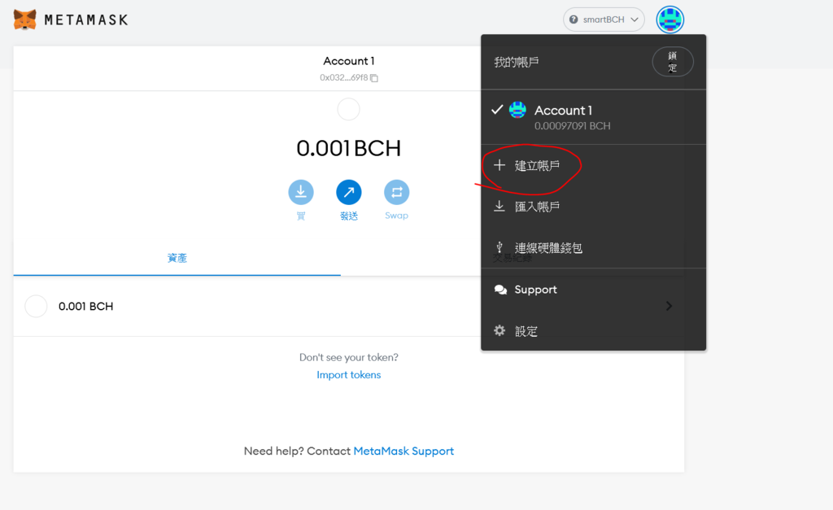
Task: Click the Send (發送) arrow icon
Action: pos(348,192)
